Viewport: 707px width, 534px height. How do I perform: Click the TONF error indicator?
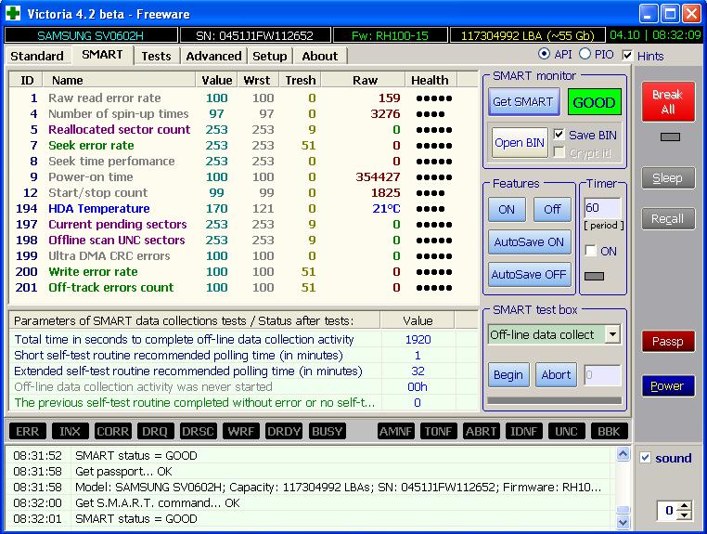pyautogui.click(x=438, y=432)
